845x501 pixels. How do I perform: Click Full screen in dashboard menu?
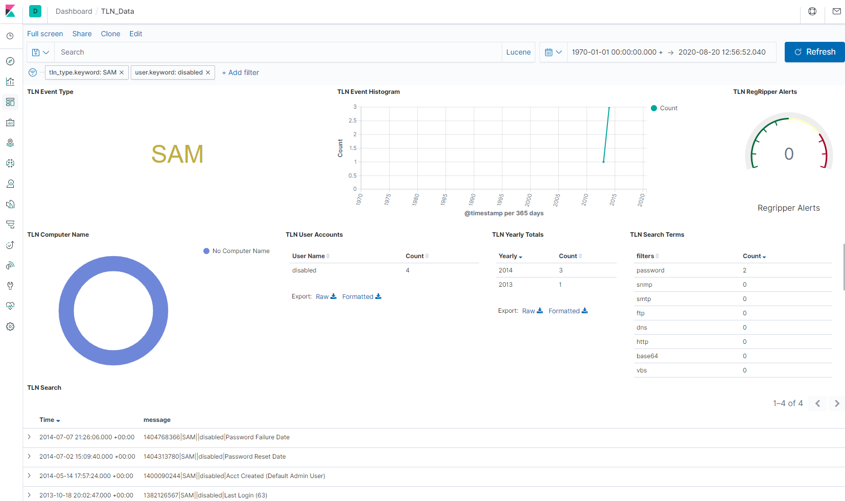coord(45,34)
